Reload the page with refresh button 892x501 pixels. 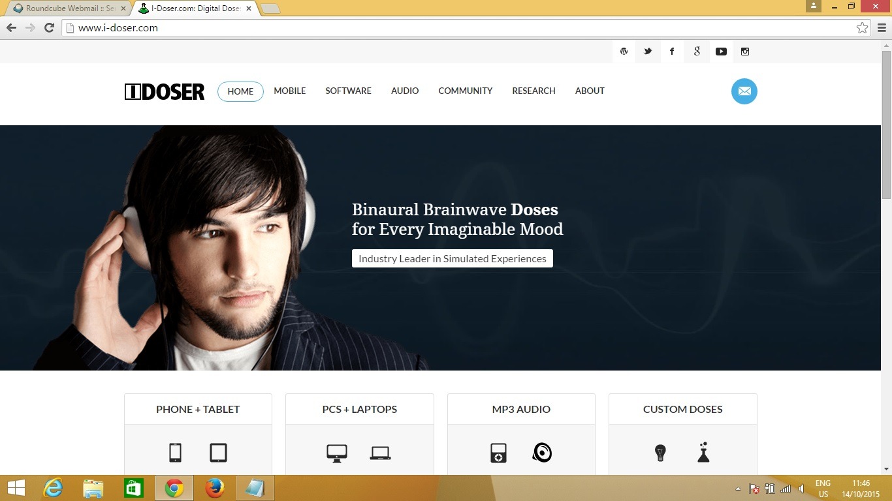[49, 27]
